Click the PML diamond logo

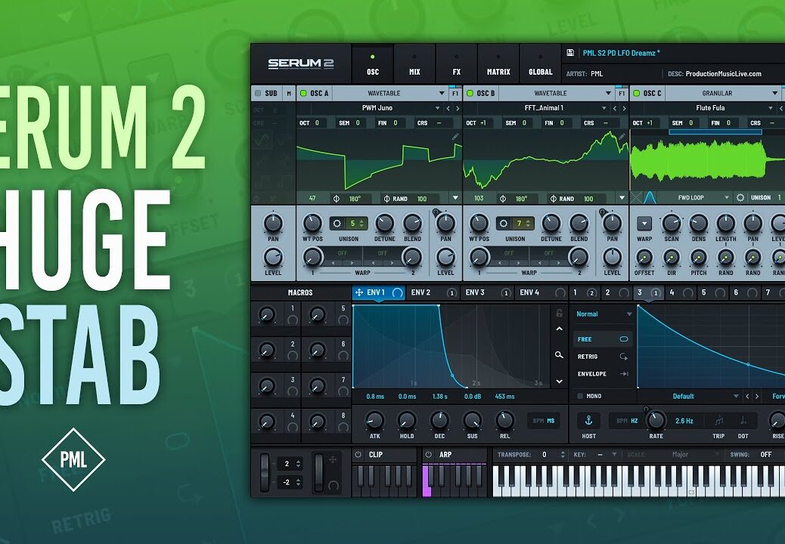pyautogui.click(x=73, y=459)
